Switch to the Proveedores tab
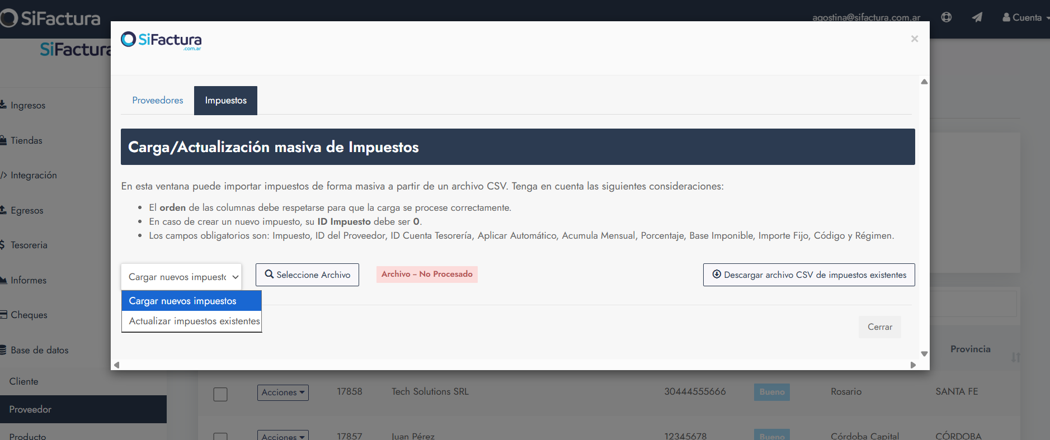The width and height of the screenshot is (1050, 440). click(x=158, y=101)
